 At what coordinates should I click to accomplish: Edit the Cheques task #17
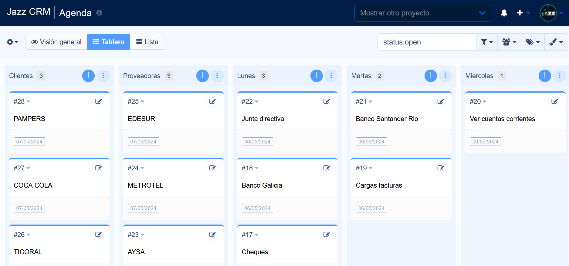(x=327, y=235)
